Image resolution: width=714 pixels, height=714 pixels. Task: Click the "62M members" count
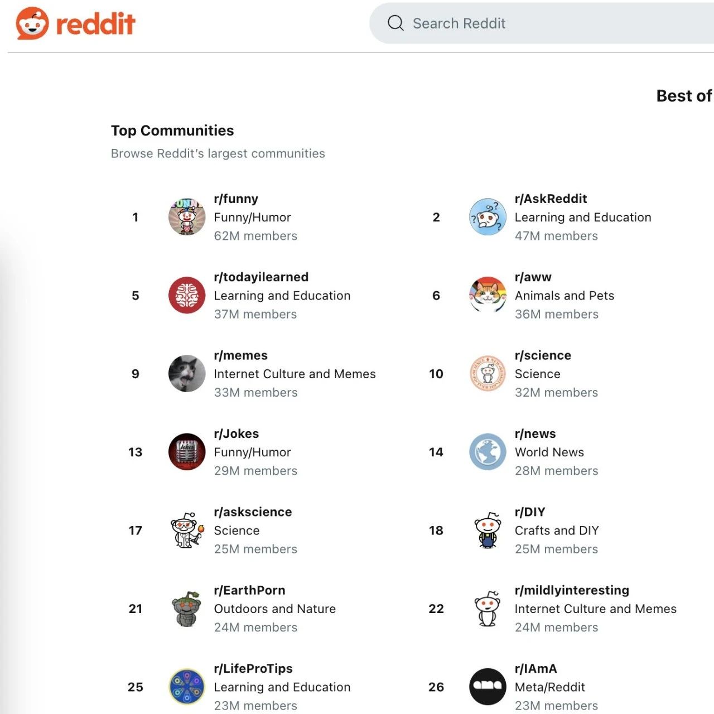(255, 236)
